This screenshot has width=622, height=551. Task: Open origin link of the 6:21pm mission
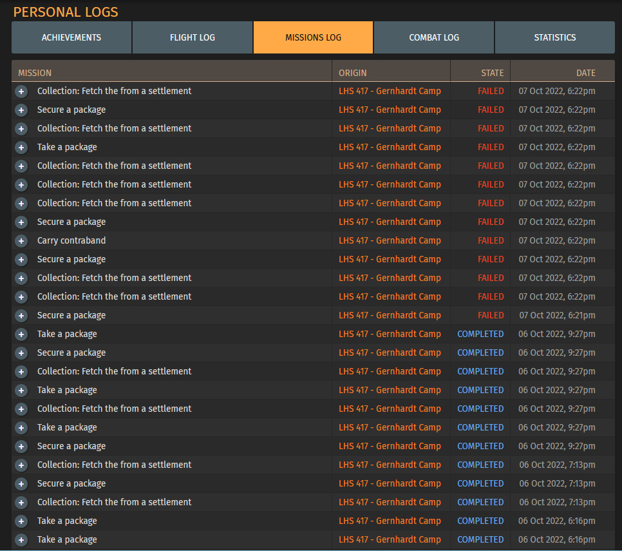[x=390, y=315]
